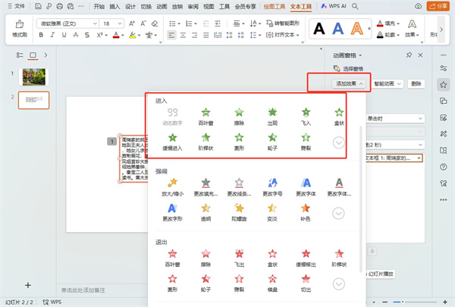Choose 阶梯状 entrance effect
Screen dimensions: 455x307
pos(206,142)
